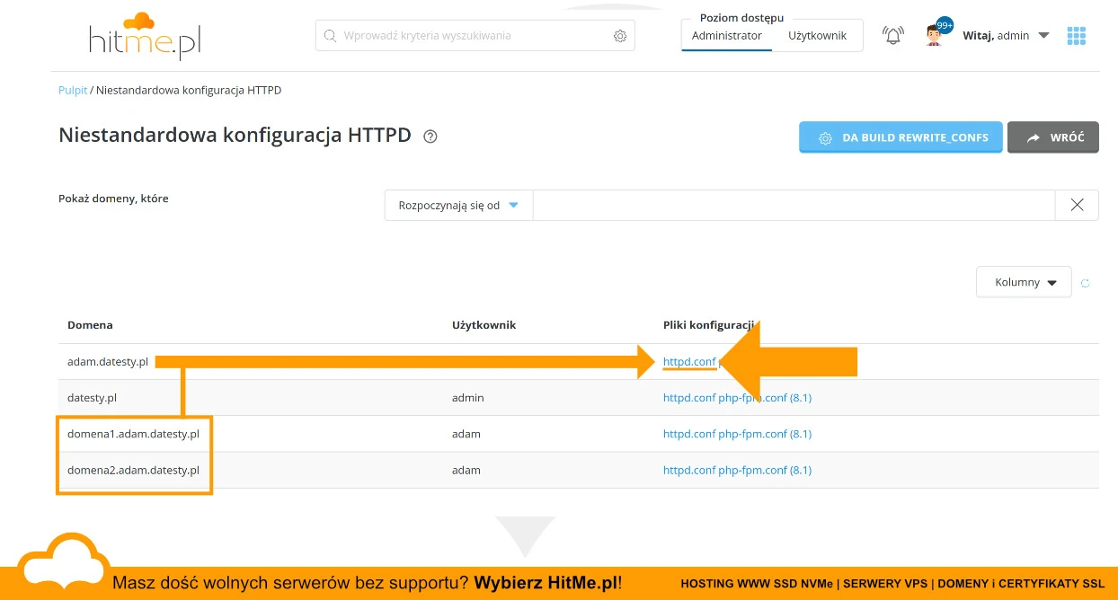Open notifications bell icon

pos(893,36)
